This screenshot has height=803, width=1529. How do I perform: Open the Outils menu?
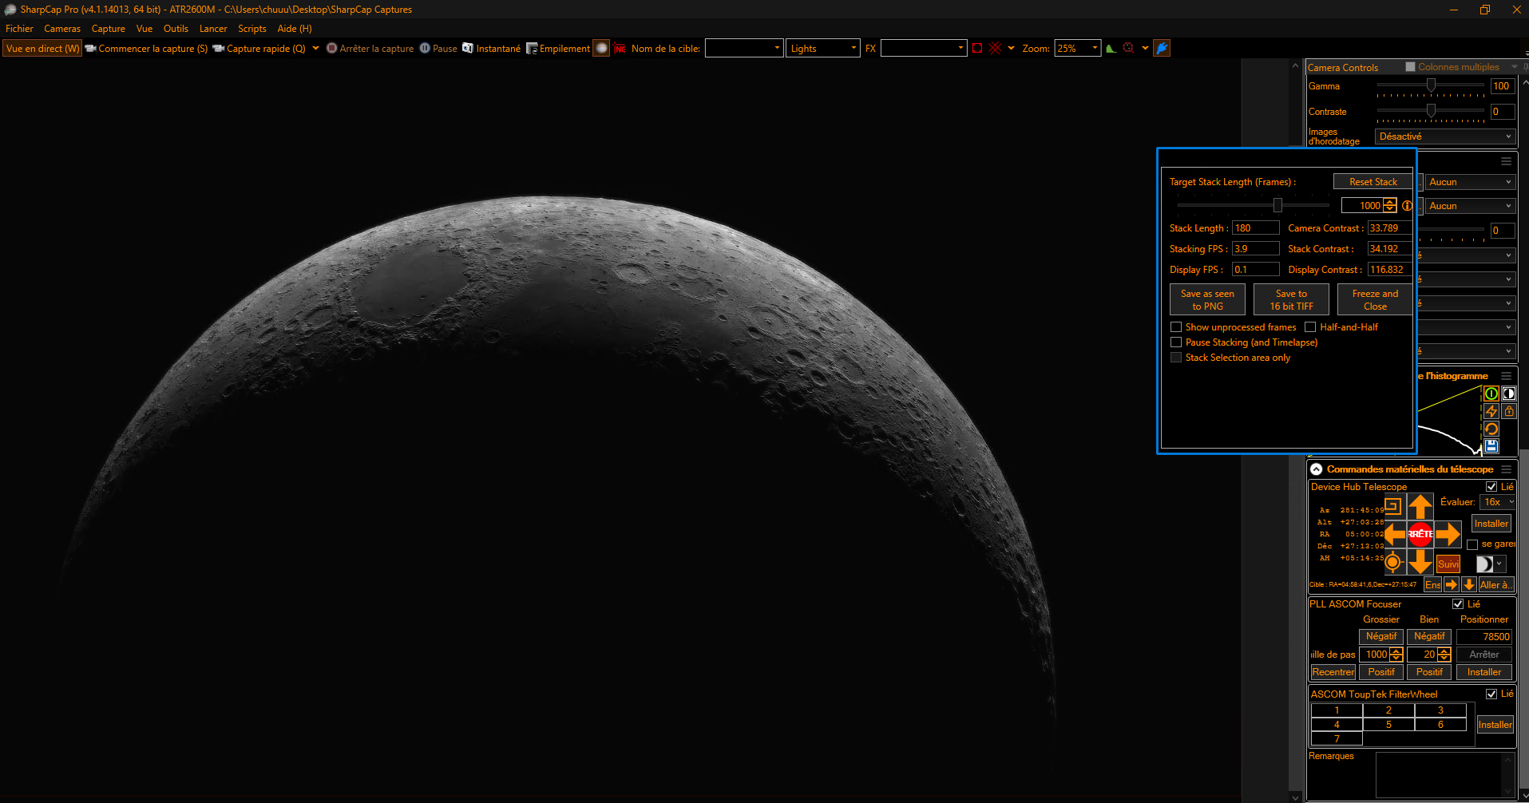pyautogui.click(x=176, y=29)
